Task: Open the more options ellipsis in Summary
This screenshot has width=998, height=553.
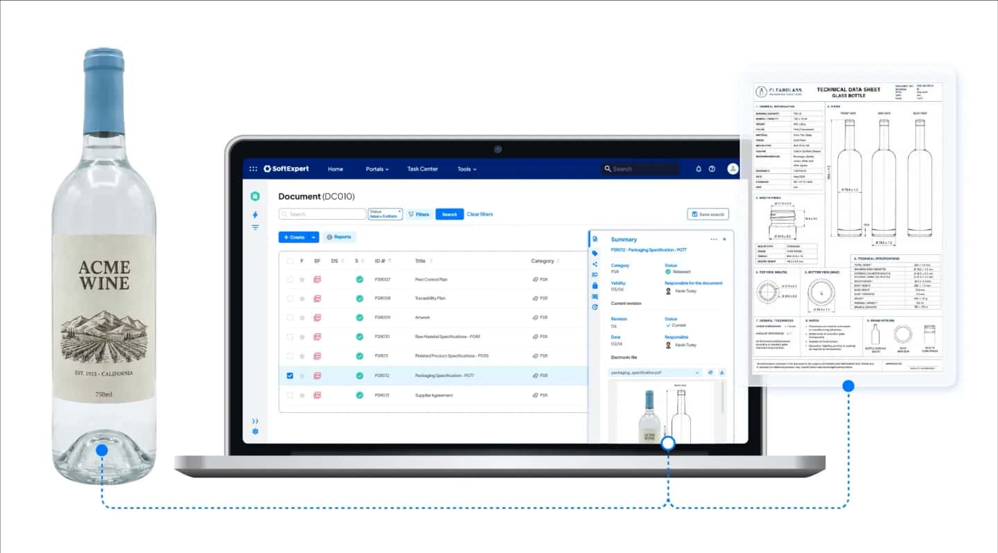Action: click(x=714, y=239)
